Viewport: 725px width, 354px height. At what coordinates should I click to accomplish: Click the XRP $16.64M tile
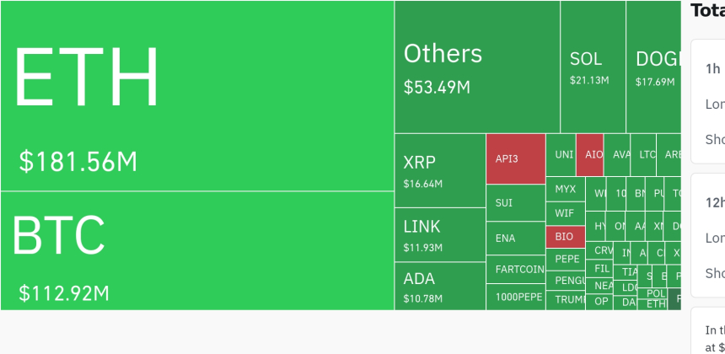coord(439,170)
